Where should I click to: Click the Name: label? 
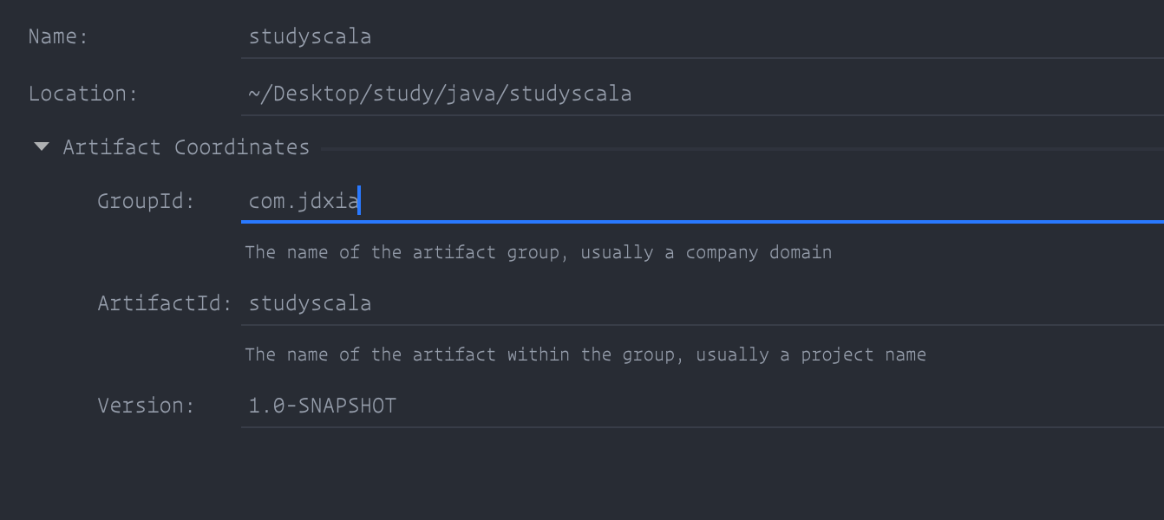click(x=58, y=36)
